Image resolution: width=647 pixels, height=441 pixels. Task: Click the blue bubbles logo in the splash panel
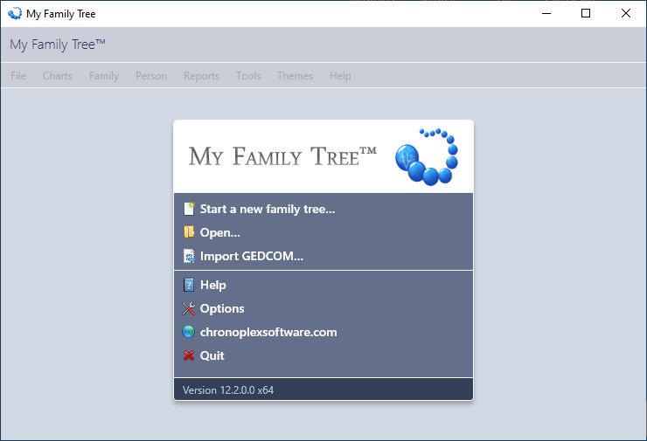coord(427,157)
